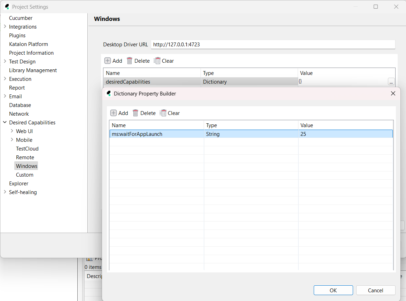Click Clear icon in Dictionary Property Builder toolbar
The image size is (406, 301).
coord(164,113)
